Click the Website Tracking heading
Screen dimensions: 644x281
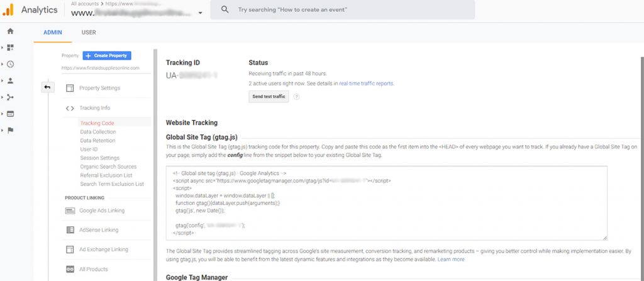tap(192, 123)
